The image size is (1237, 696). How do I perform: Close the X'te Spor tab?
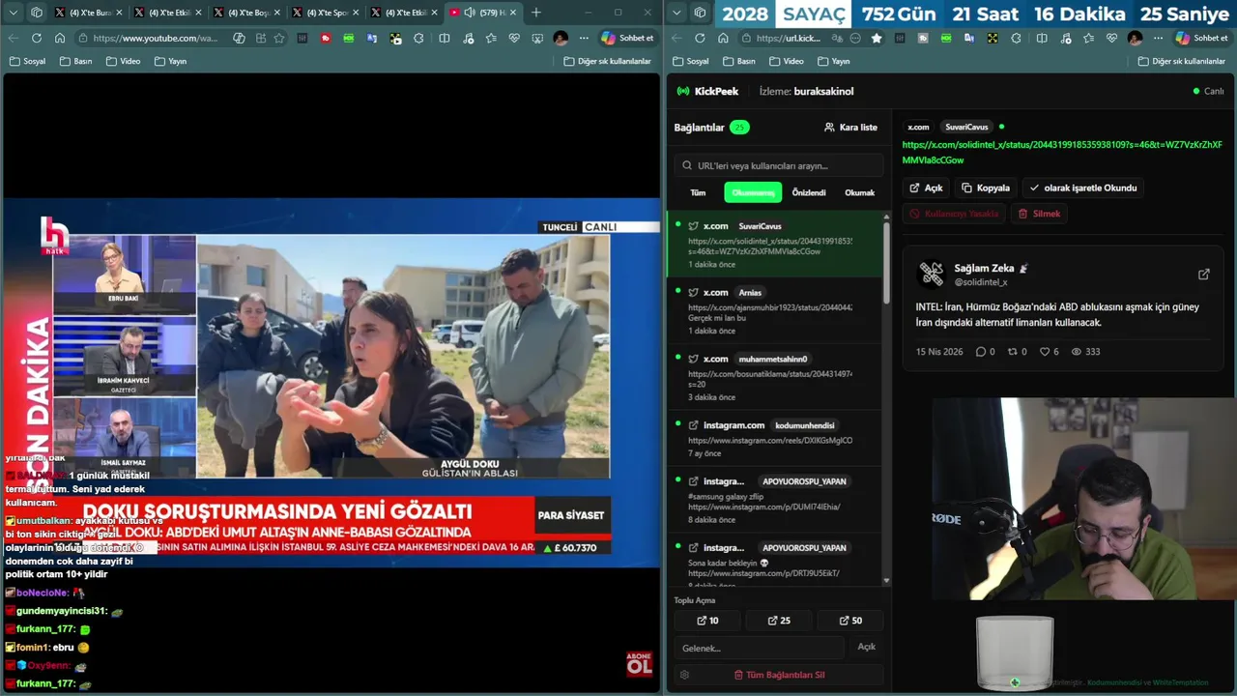pos(355,13)
